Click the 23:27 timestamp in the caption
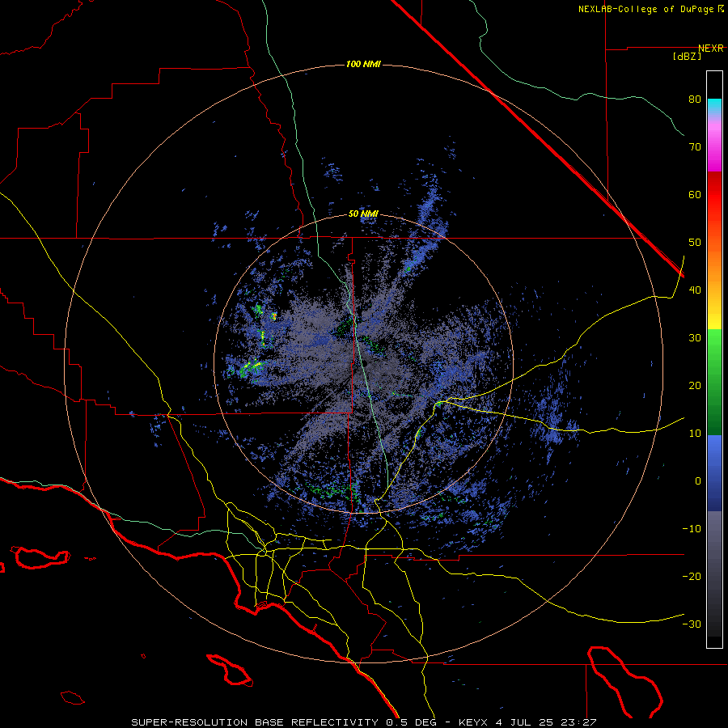The height and width of the screenshot is (728, 728). 578,722
